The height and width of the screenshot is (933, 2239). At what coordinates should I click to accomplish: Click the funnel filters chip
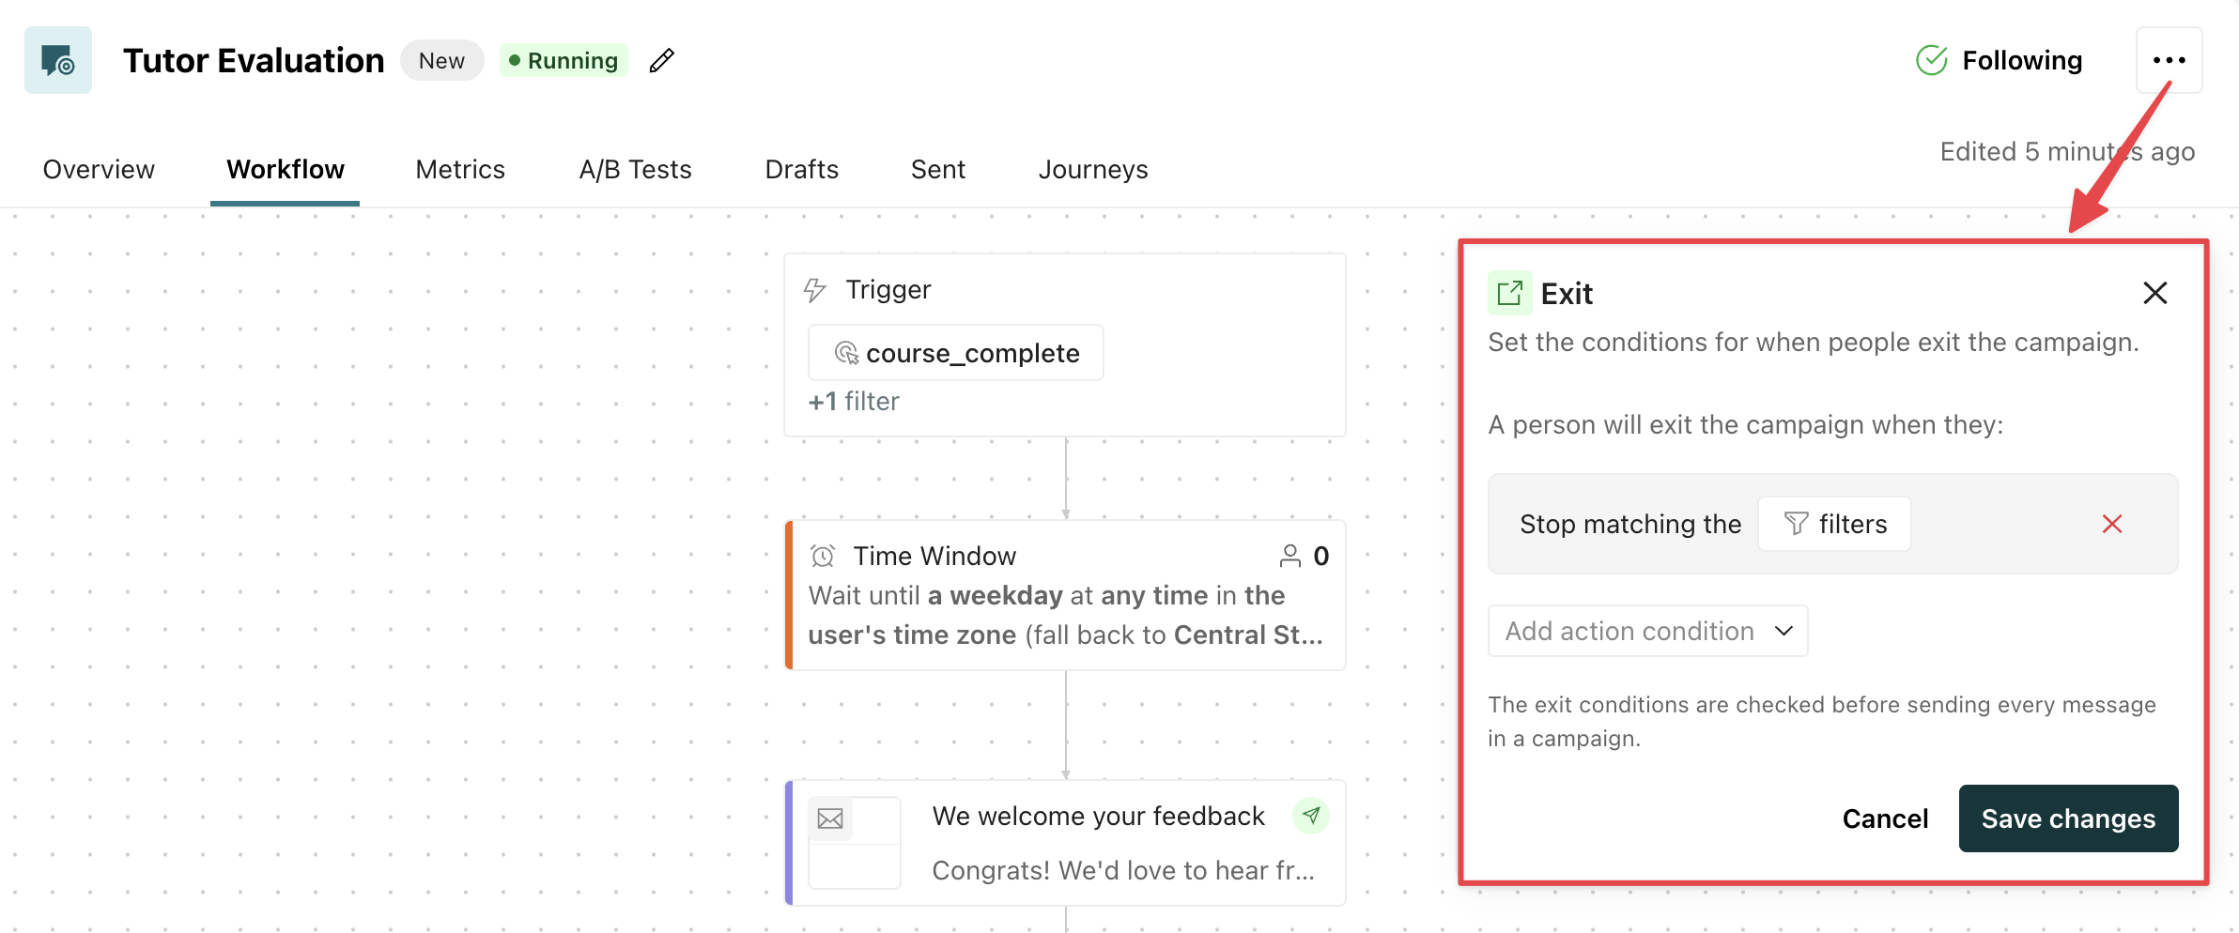(x=1834, y=524)
